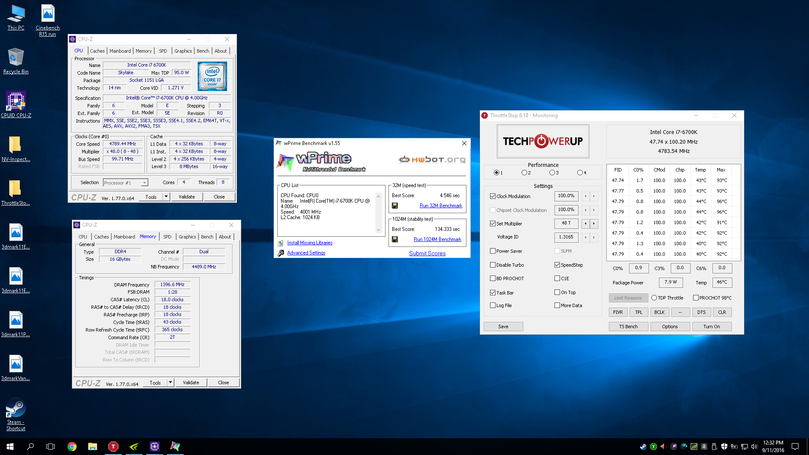Viewport: 809px width, 455px height.
Task: Open 3dmark11P image file on desktop
Action: pos(16,324)
